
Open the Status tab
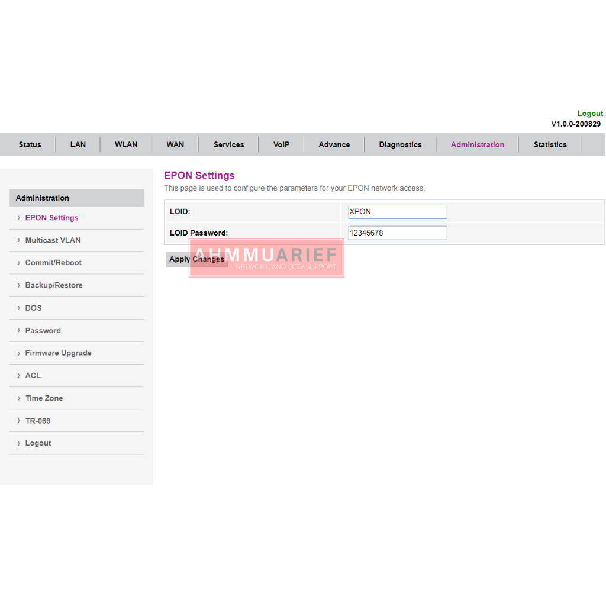pyautogui.click(x=30, y=144)
